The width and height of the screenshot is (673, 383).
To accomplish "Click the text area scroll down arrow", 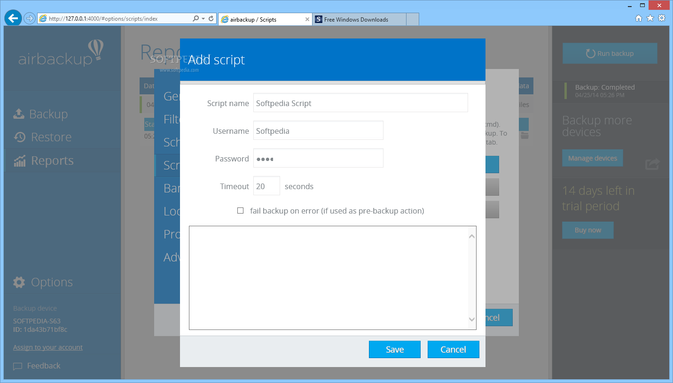I will [x=472, y=319].
